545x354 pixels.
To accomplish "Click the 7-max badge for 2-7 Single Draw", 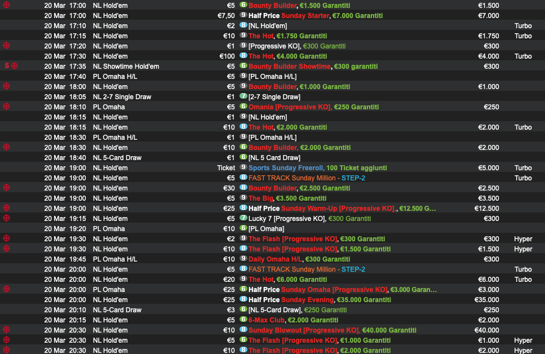I will tap(243, 96).
